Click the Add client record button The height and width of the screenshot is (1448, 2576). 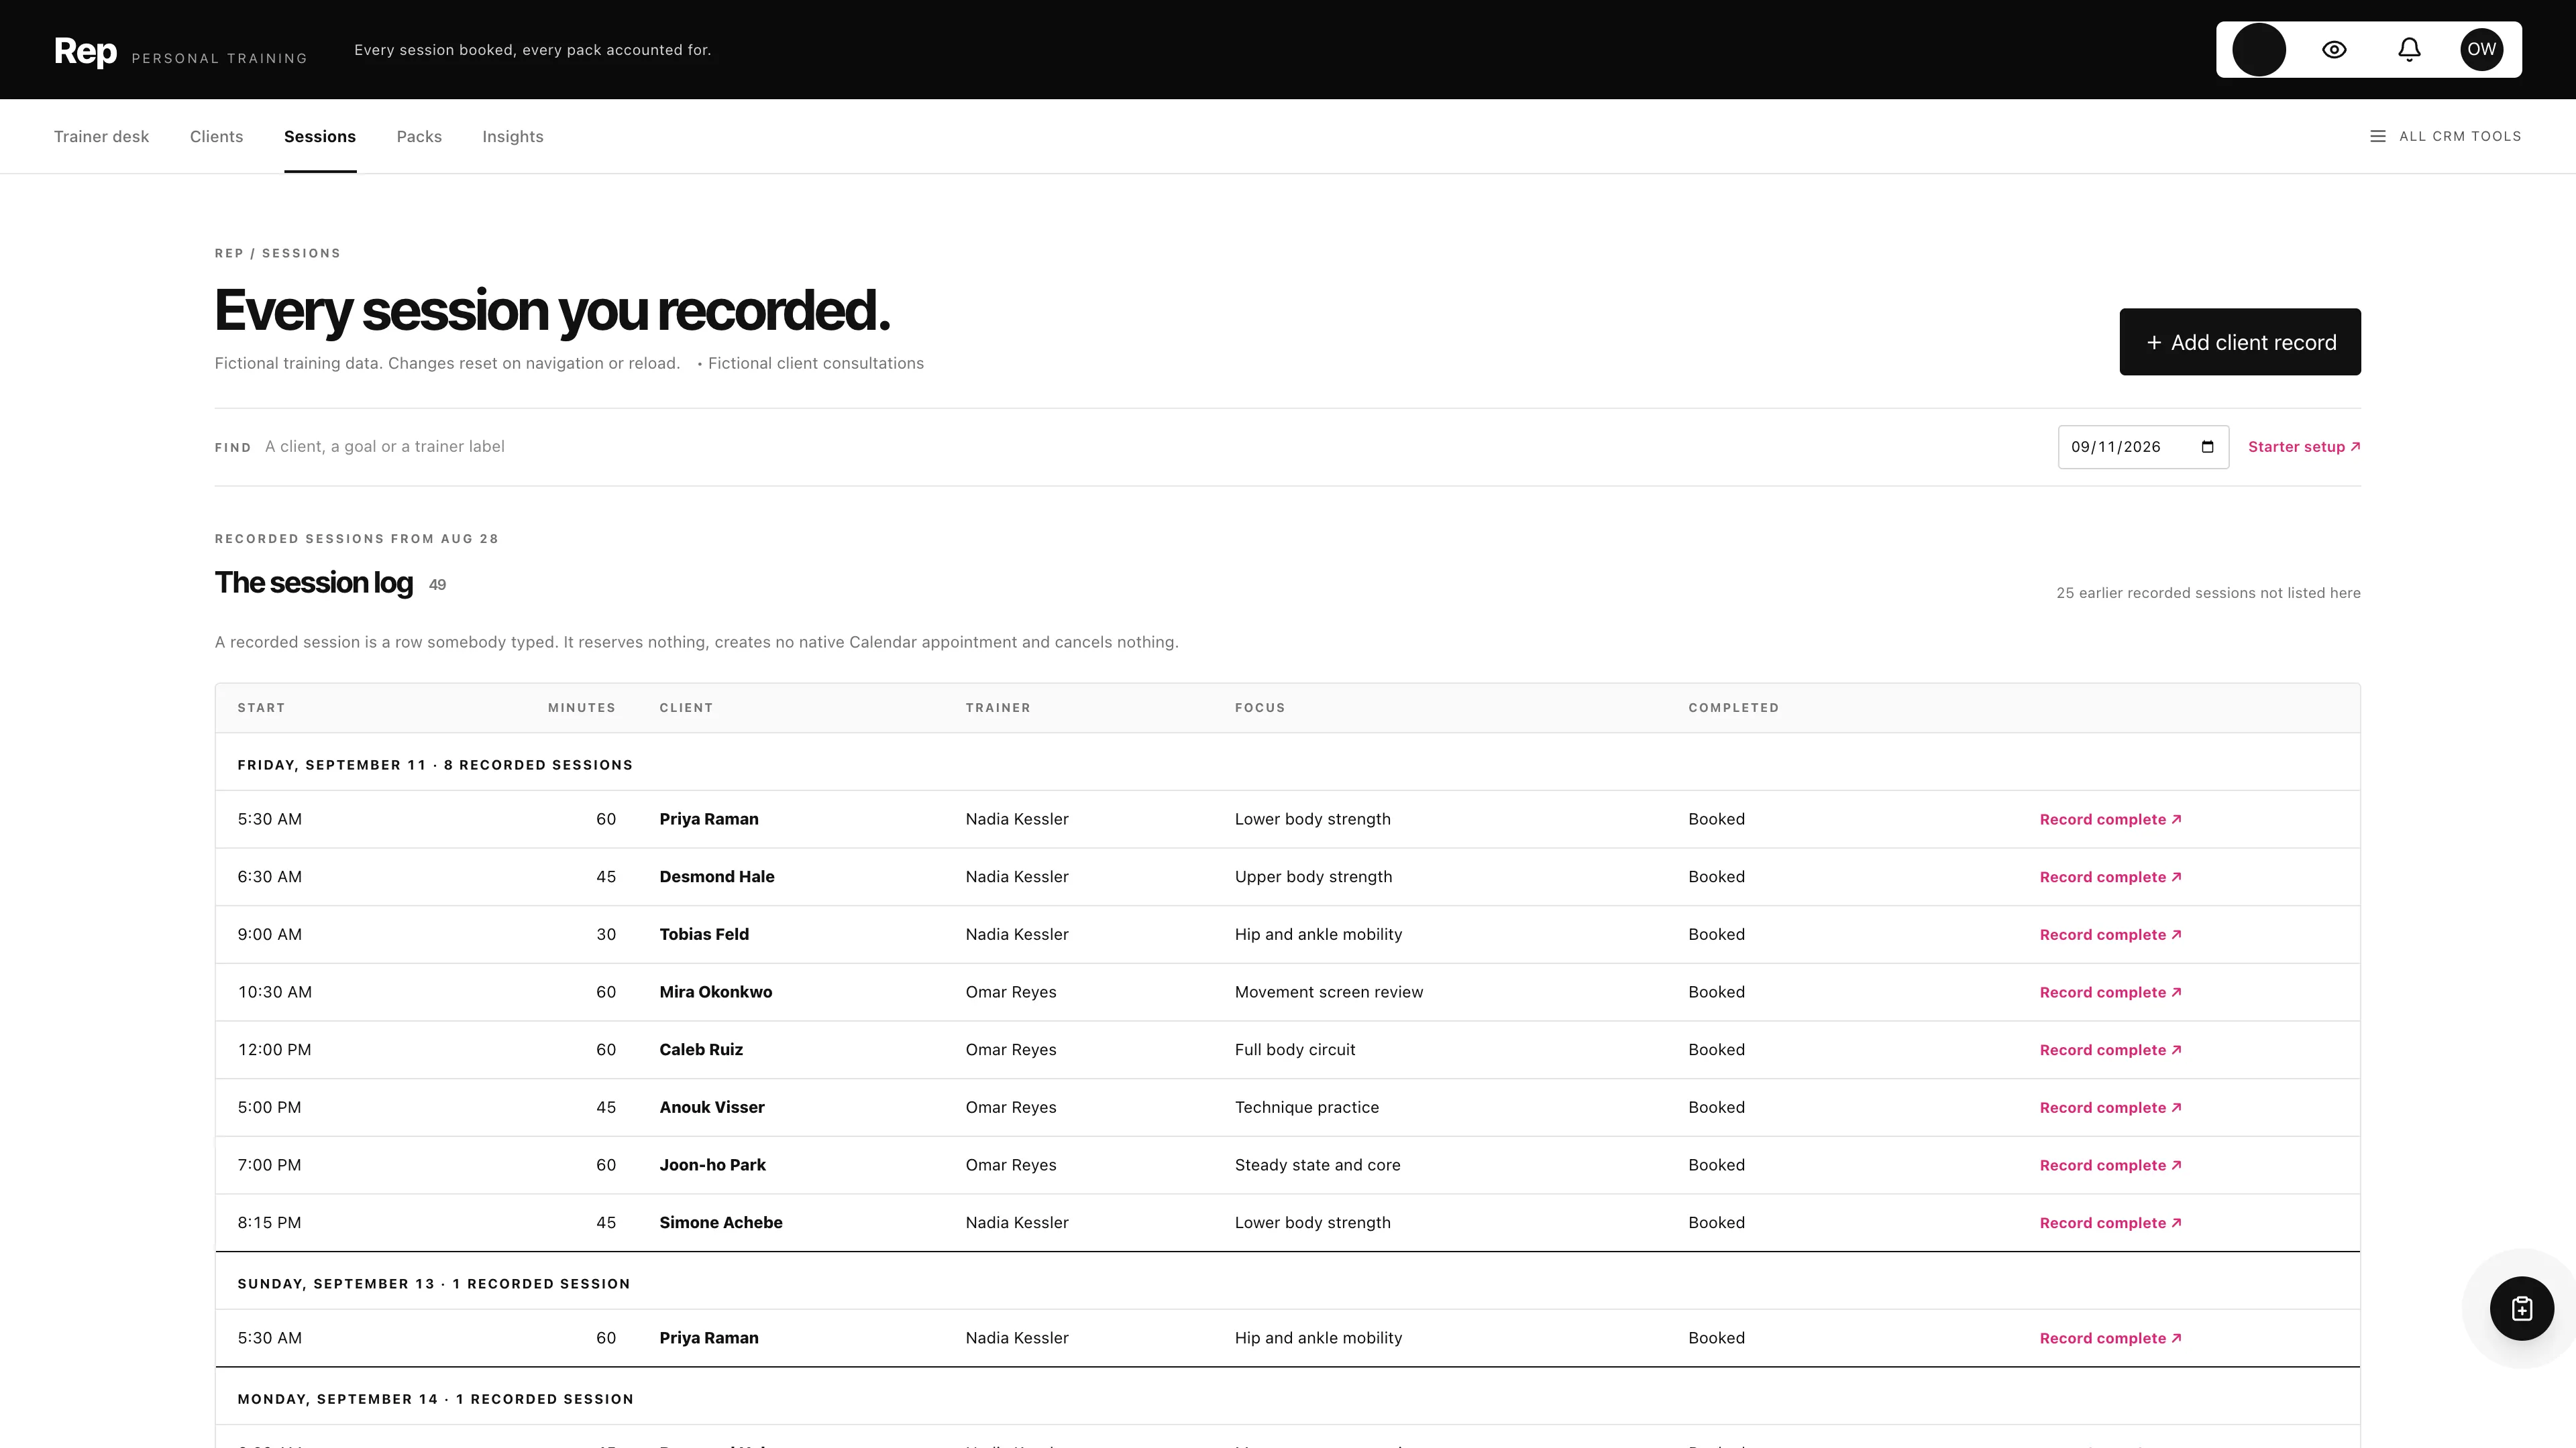point(2239,342)
